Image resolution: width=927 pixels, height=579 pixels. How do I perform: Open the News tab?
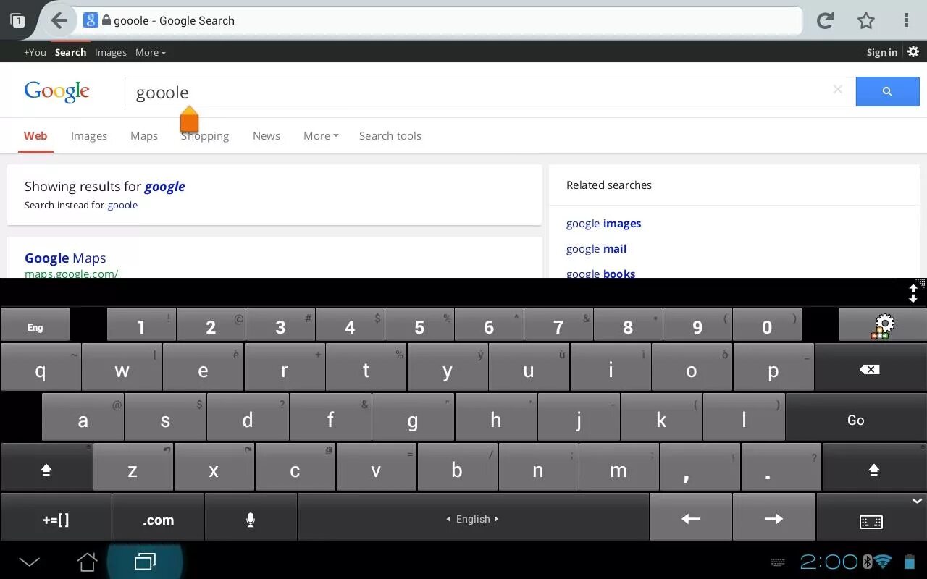pyautogui.click(x=267, y=135)
